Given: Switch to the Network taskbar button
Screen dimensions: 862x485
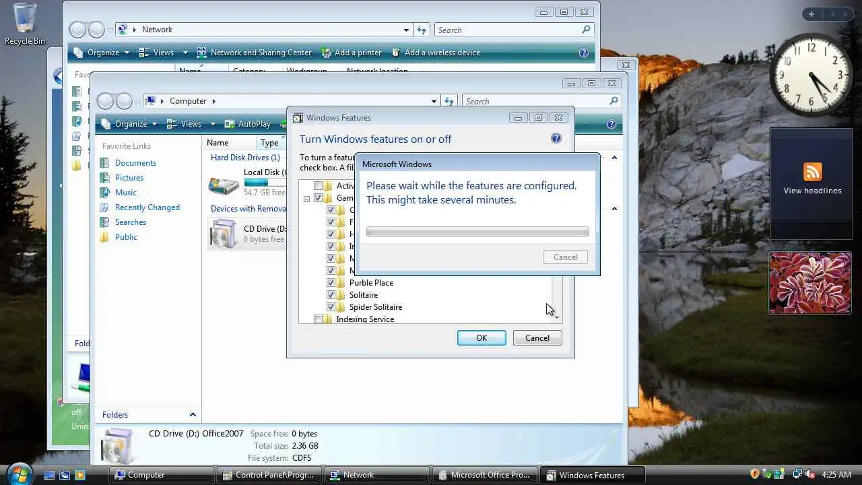Looking at the screenshot, I should click(378, 475).
